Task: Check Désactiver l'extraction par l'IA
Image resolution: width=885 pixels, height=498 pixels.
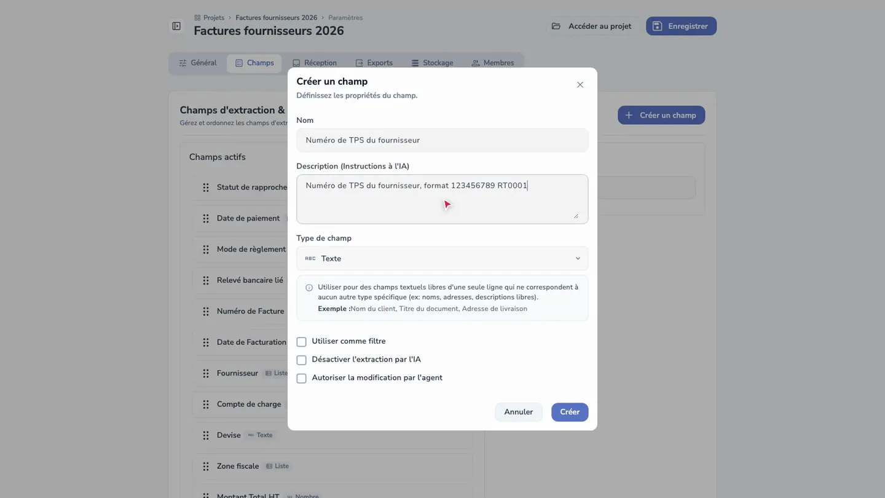Action: click(301, 360)
